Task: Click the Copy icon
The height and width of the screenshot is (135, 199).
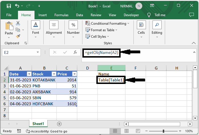Action: [18, 30]
